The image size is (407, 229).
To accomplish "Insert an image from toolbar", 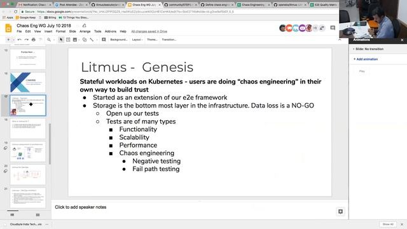I will tap(75, 39).
